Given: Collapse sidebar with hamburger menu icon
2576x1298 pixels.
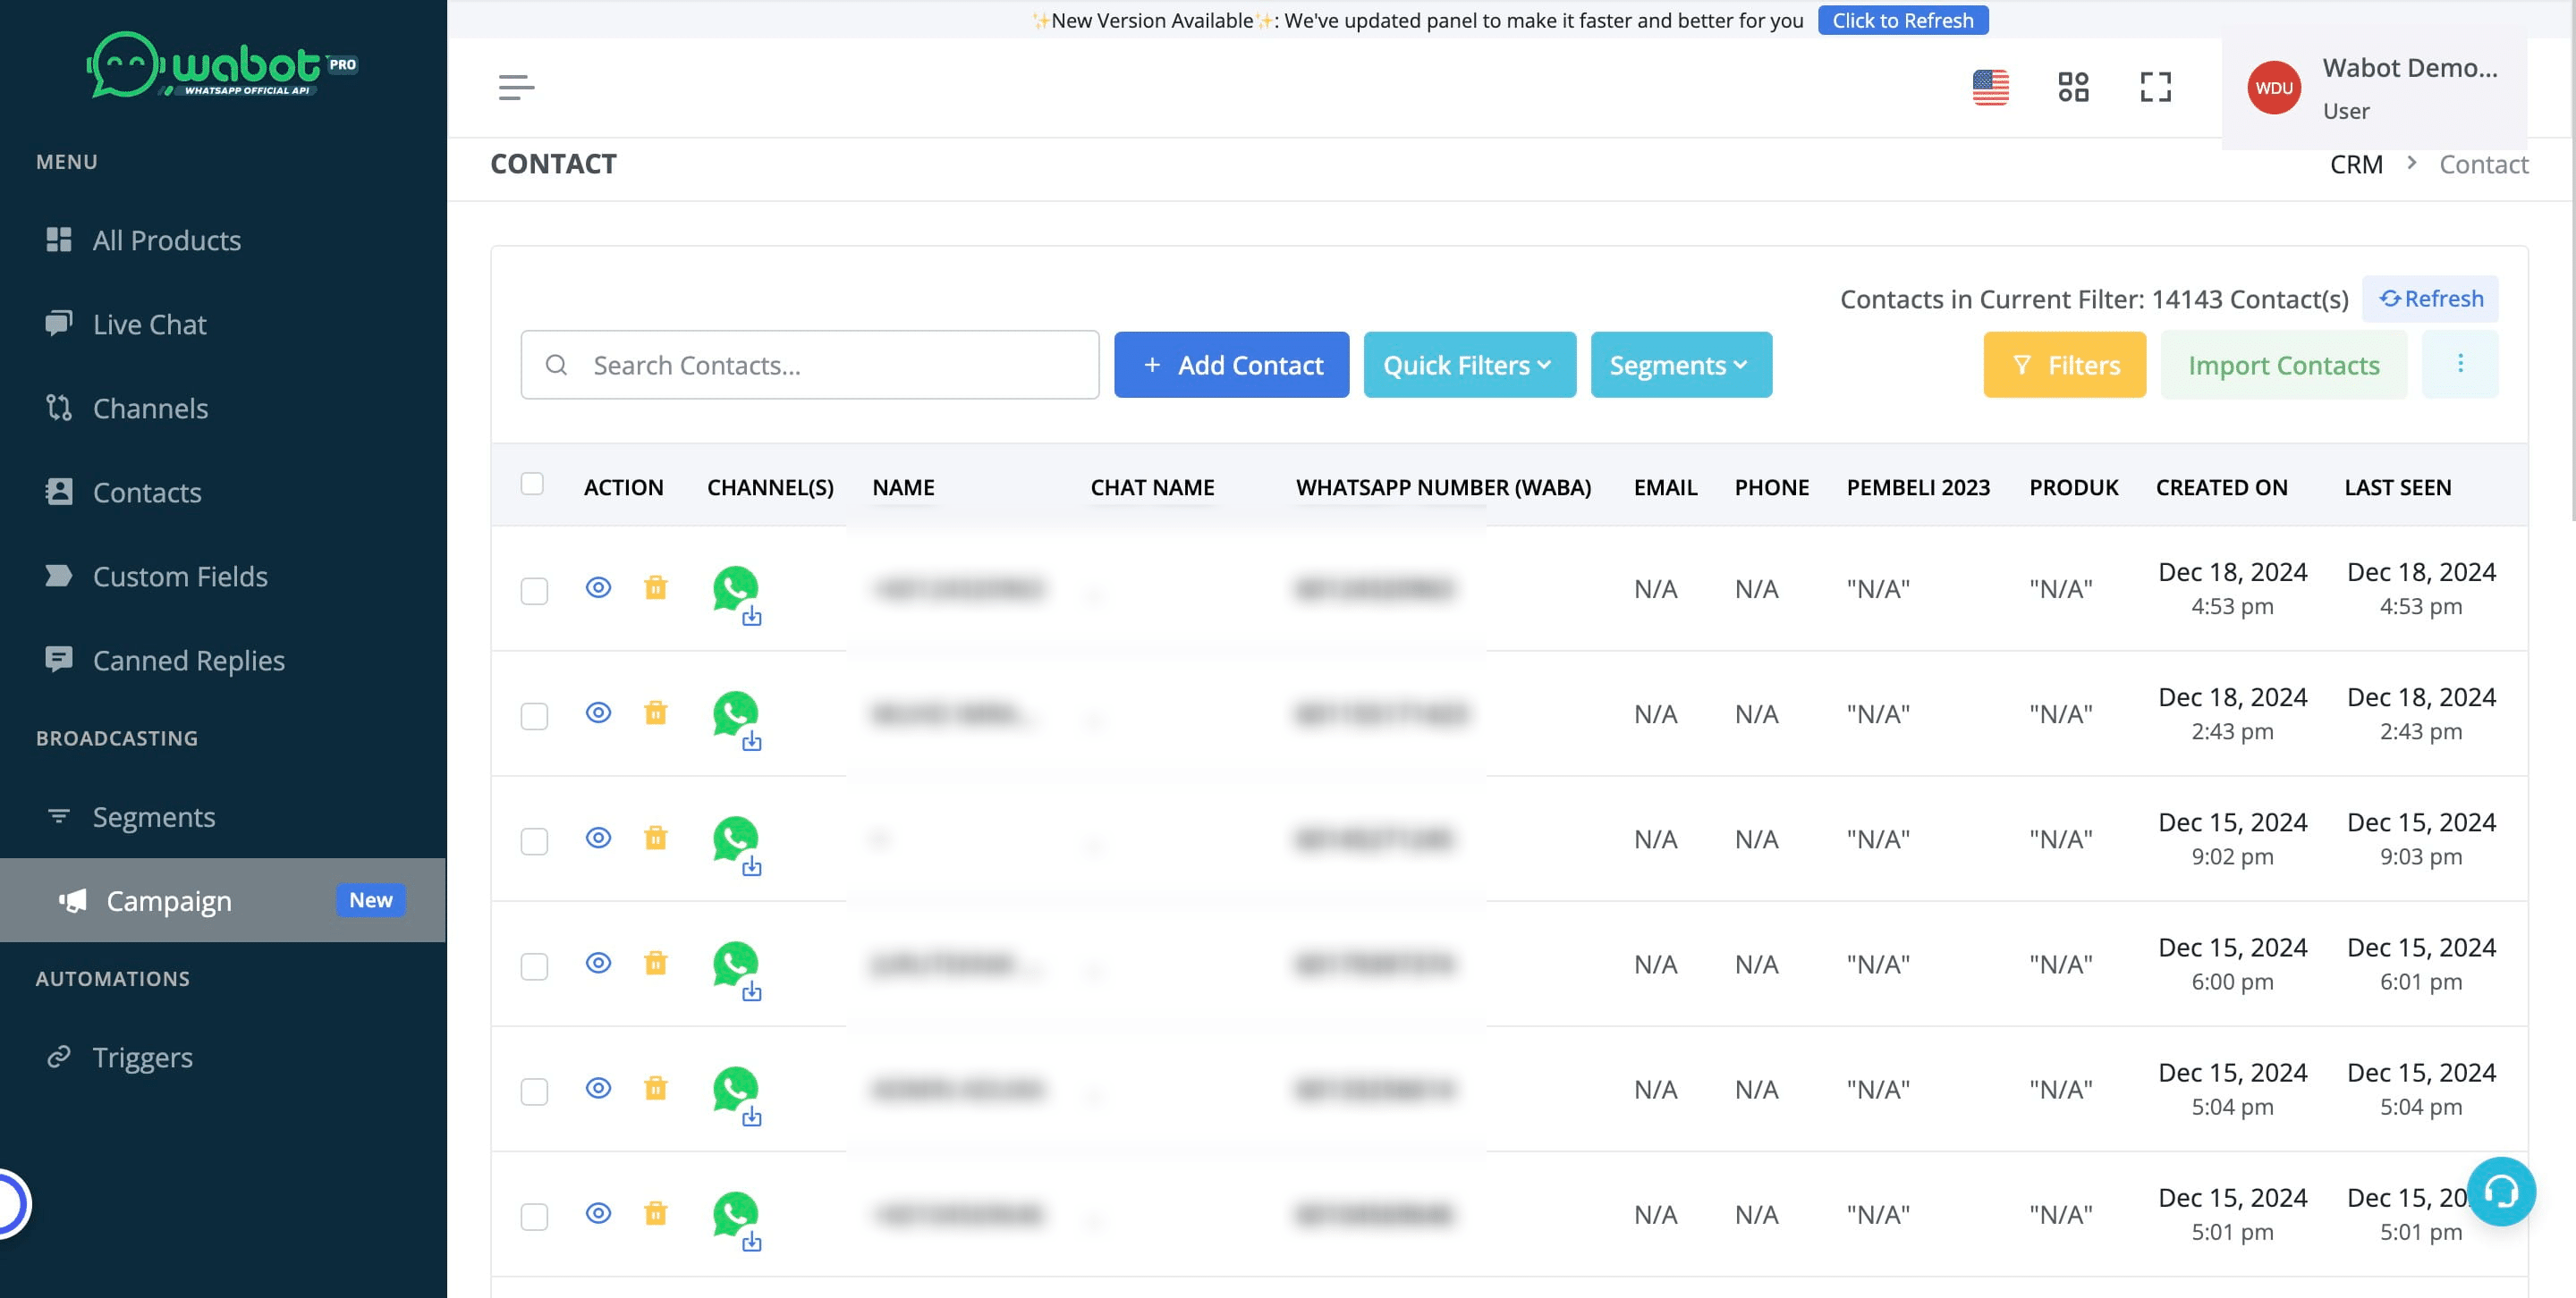Looking at the screenshot, I should coord(516,87).
